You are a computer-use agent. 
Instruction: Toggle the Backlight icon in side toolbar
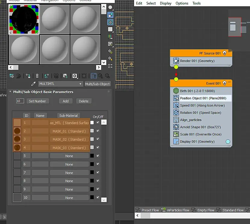point(111,15)
